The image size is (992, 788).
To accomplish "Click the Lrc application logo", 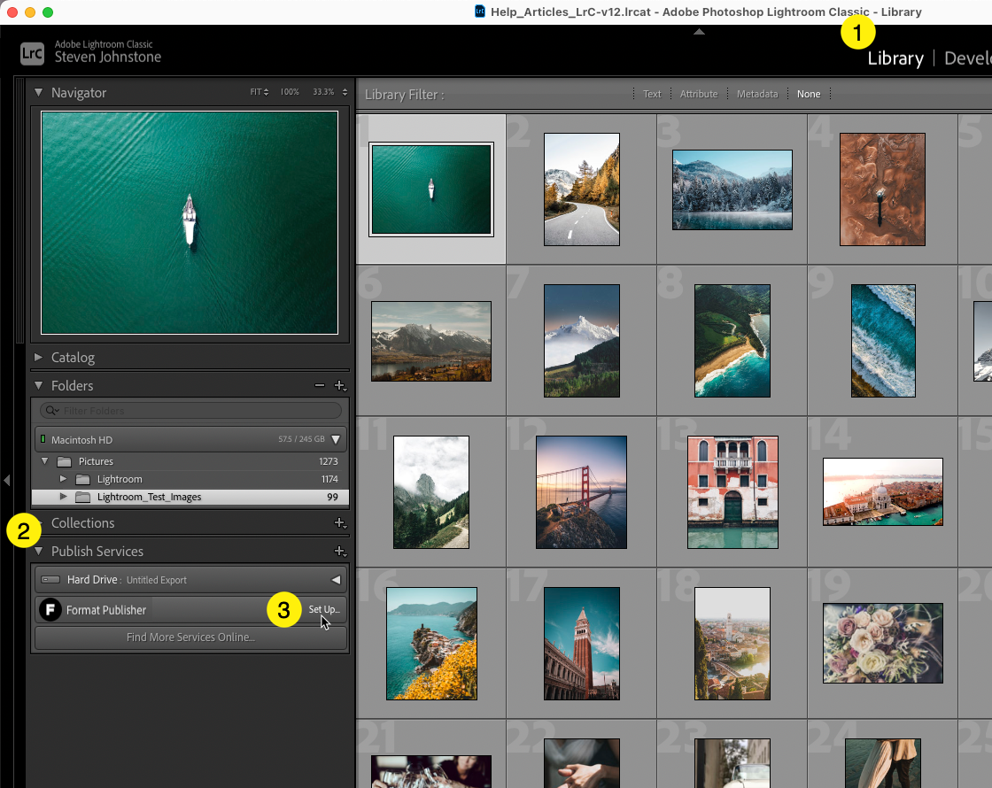I will [32, 54].
